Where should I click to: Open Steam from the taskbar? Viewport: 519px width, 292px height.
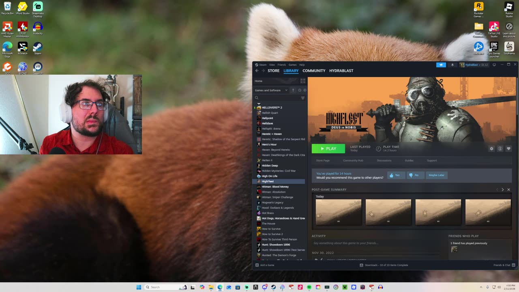tap(273, 287)
